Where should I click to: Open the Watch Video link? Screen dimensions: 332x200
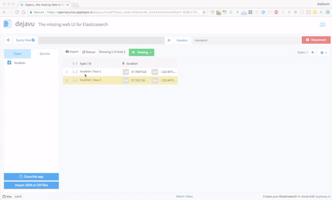click(184, 196)
